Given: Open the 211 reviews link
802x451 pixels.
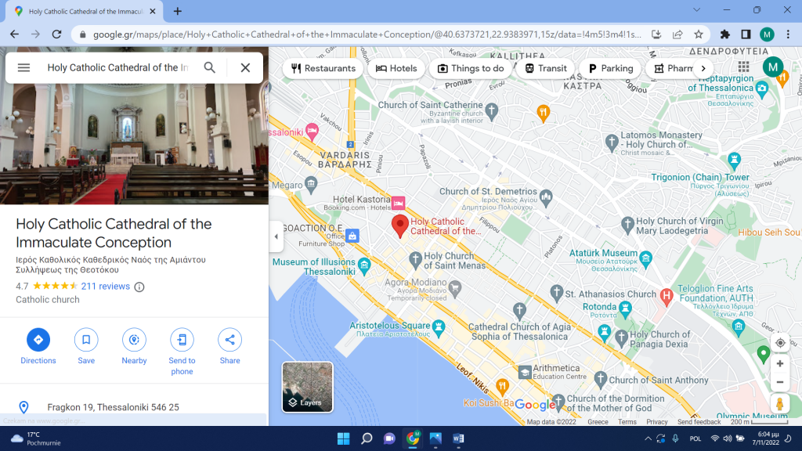Looking at the screenshot, I should [x=105, y=287].
